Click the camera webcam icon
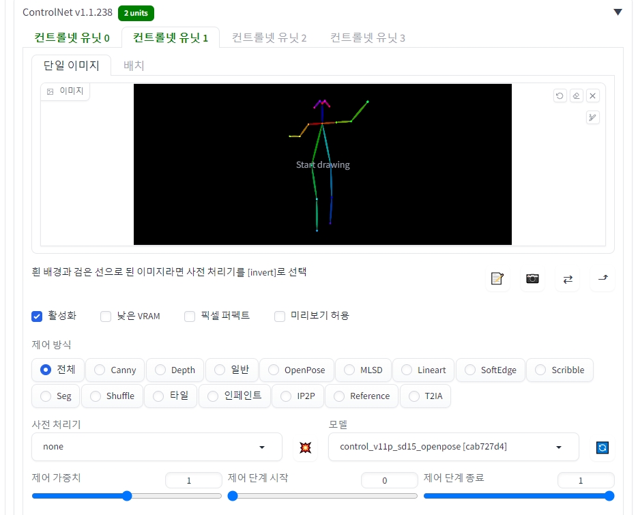 [x=532, y=279]
